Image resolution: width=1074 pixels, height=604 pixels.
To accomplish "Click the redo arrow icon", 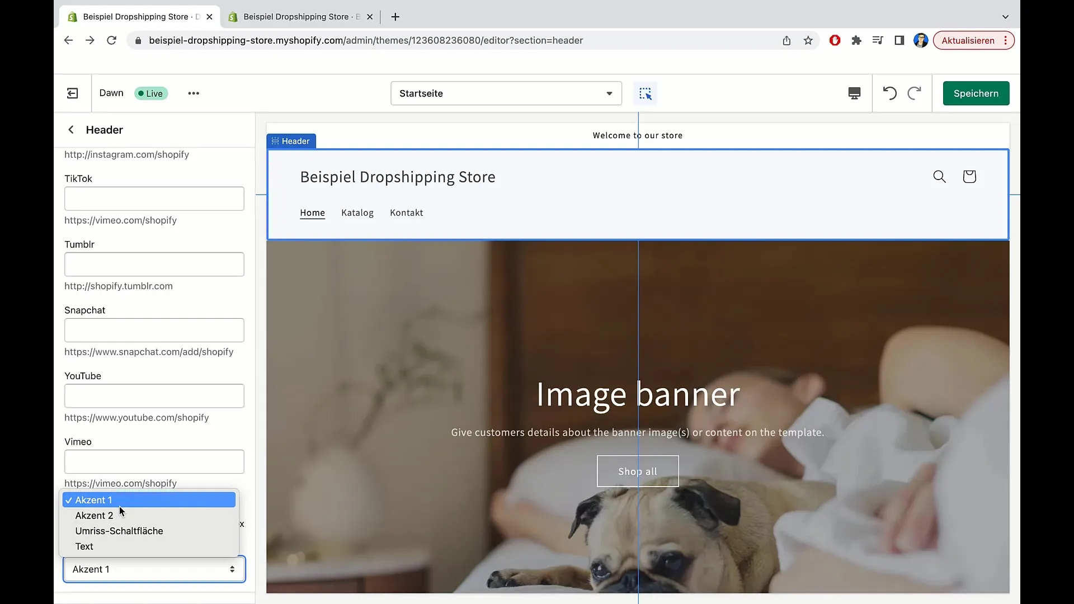I will [x=914, y=93].
